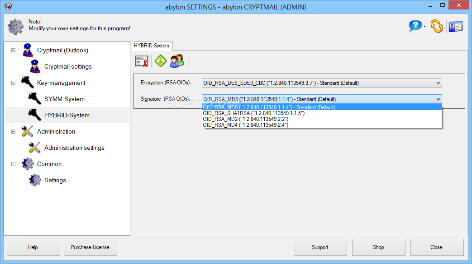Click the Signature (RSA-OIDs) label

165,99
